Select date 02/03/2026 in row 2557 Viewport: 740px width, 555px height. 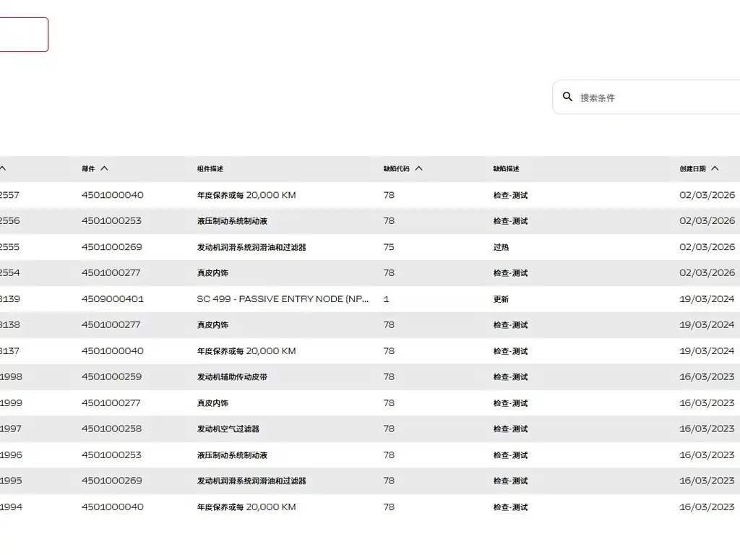pyautogui.click(x=707, y=195)
